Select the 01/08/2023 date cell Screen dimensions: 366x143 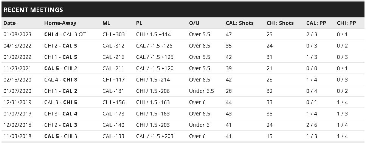click(x=17, y=34)
